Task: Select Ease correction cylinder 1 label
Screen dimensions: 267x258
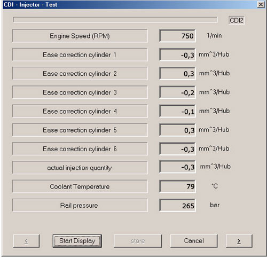Action: click(x=80, y=54)
